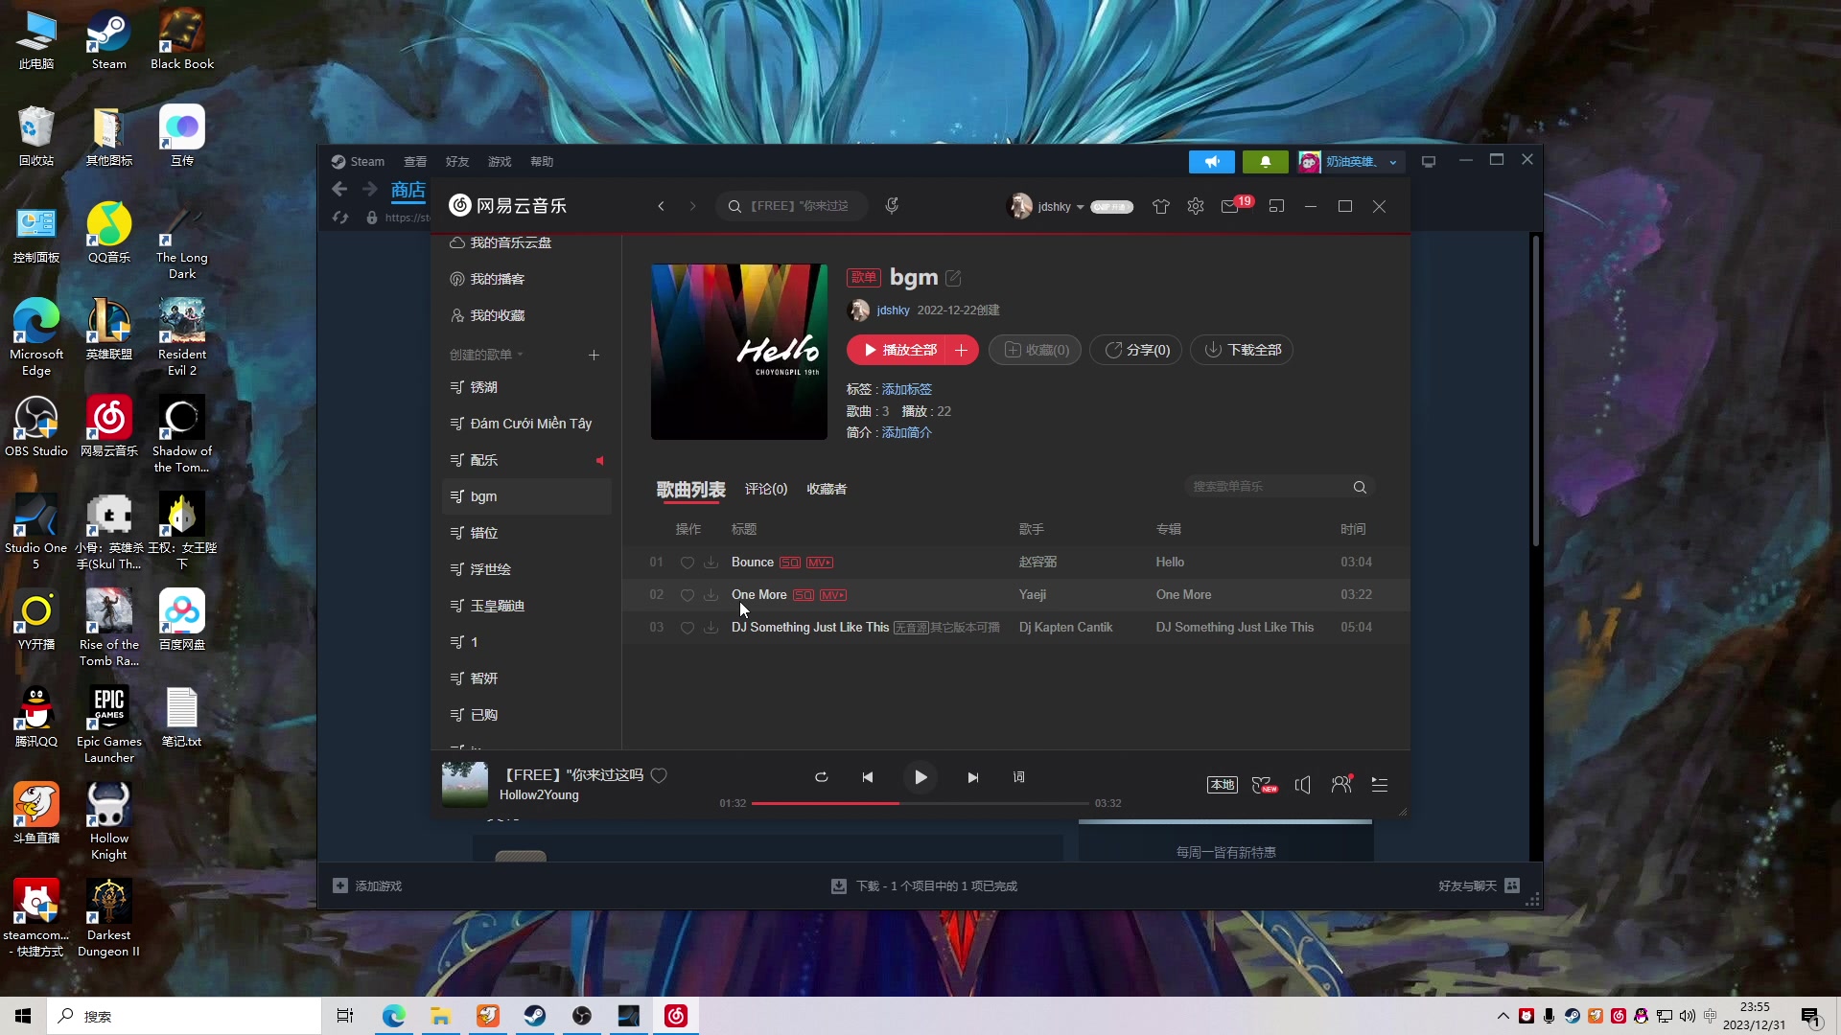Viewport: 1841px width, 1035px height.
Task: Click 下载全部 button
Action: pyautogui.click(x=1242, y=350)
